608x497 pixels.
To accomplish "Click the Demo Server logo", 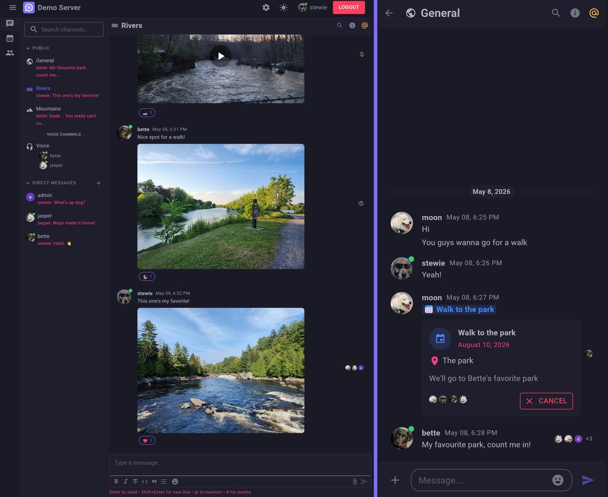I will (x=29, y=7).
